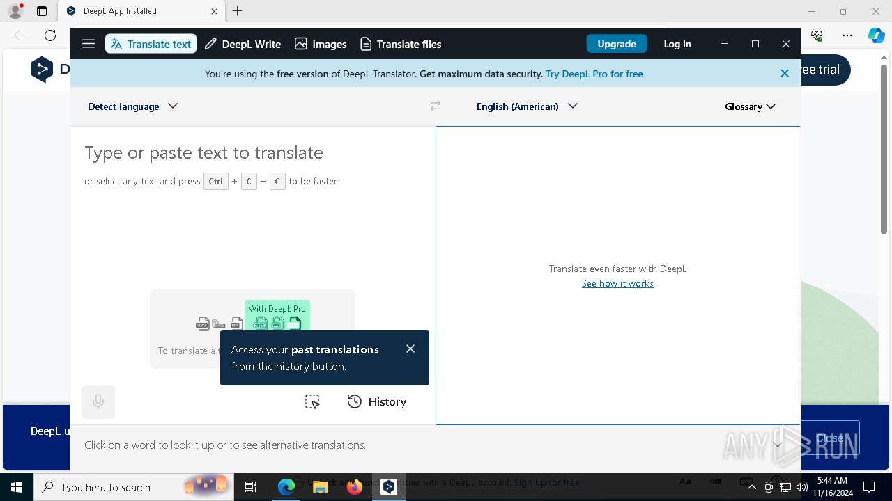Open Edge Settings and more menu

847,35
